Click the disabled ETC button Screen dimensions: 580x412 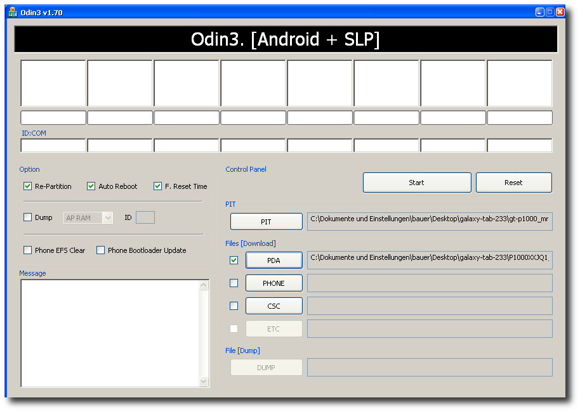[274, 329]
